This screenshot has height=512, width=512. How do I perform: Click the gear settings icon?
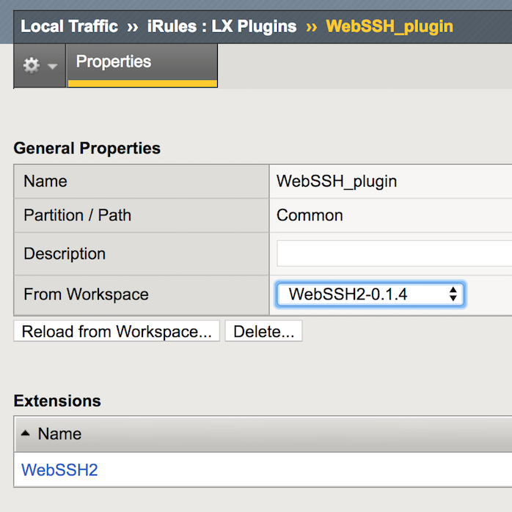(x=31, y=66)
